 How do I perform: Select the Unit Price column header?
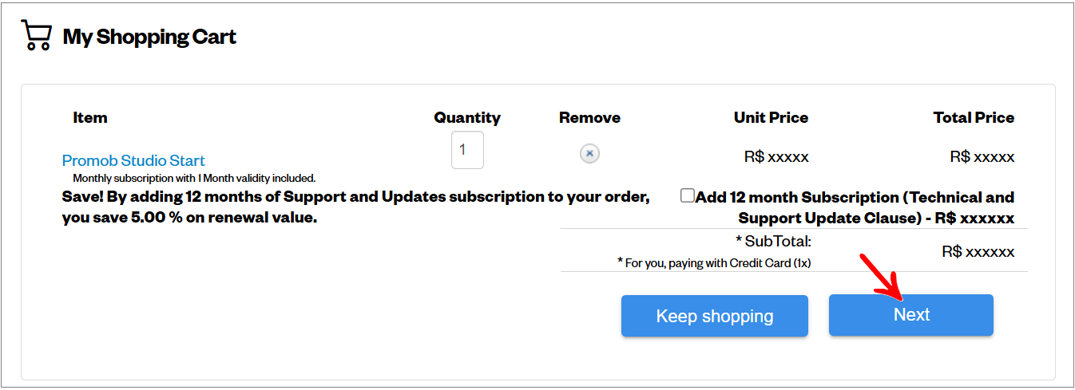pos(771,117)
